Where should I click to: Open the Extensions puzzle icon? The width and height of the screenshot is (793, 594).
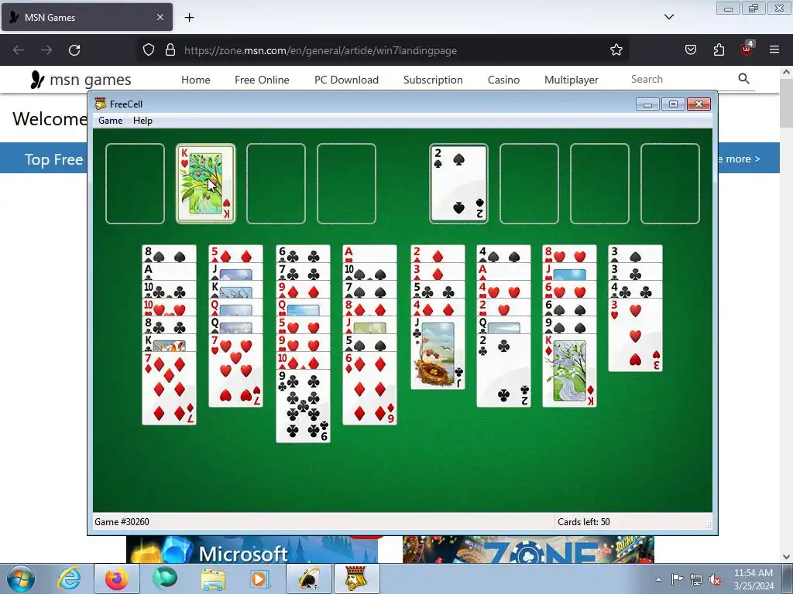tap(719, 50)
